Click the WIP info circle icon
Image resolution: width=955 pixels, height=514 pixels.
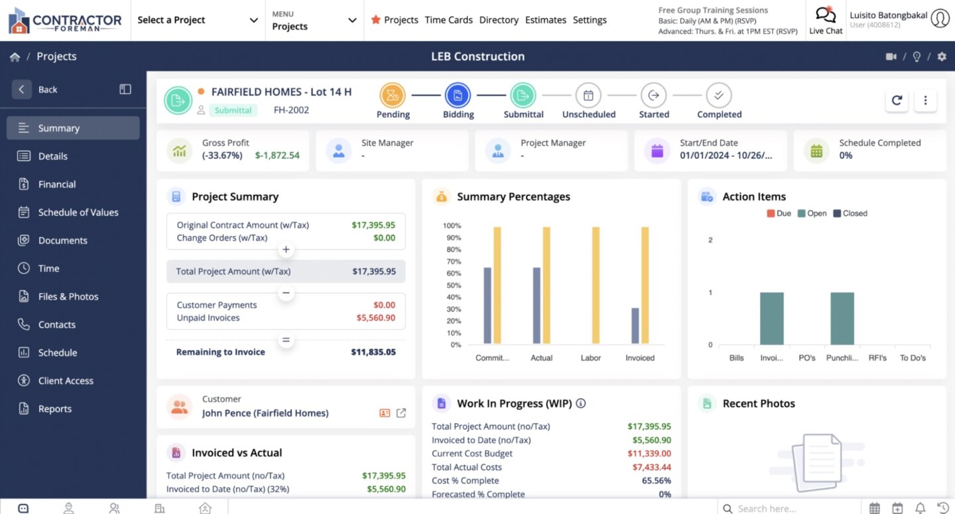pos(581,403)
